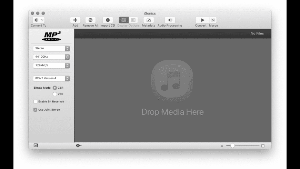300x169 pixels.
Task: Open the 44100Hz sample rate dropdown
Action: click(51, 57)
